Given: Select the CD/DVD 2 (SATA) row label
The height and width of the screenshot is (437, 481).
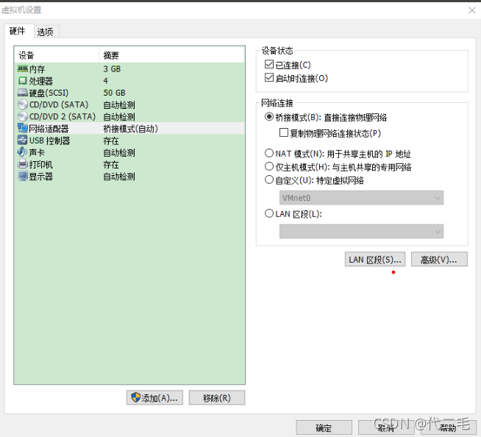Looking at the screenshot, I should coord(63,117).
